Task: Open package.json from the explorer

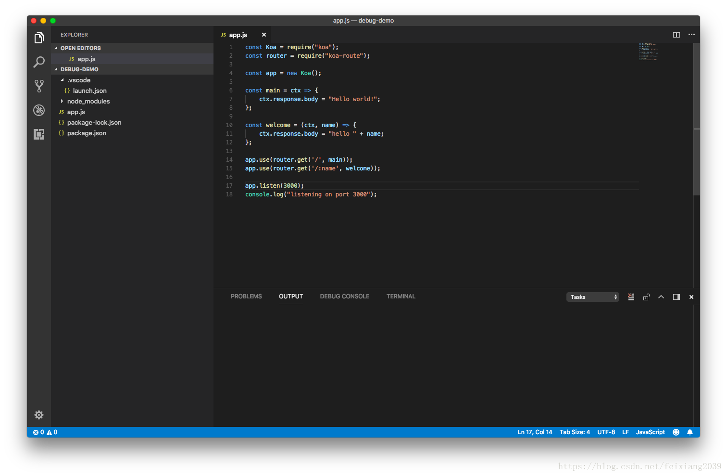Action: point(87,133)
